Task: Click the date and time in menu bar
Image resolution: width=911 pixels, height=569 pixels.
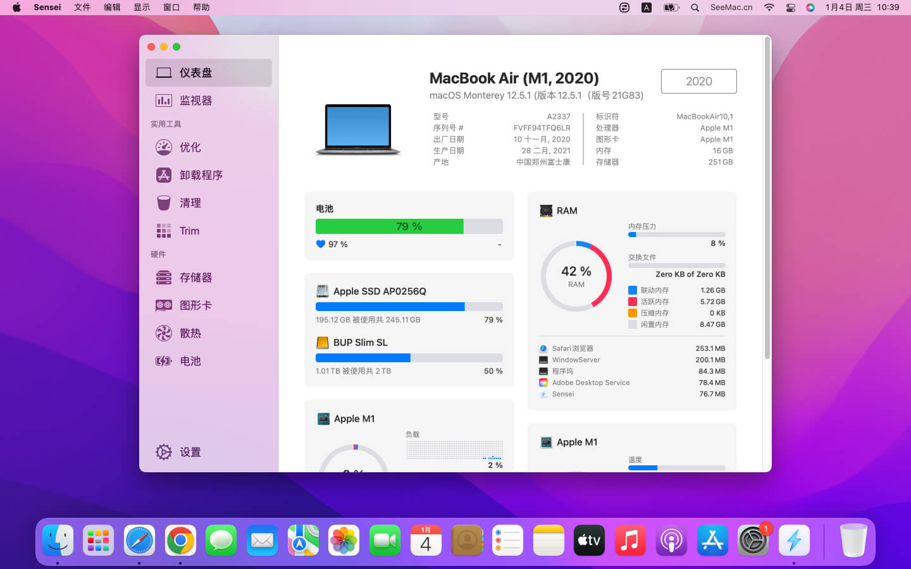Action: pos(862,8)
